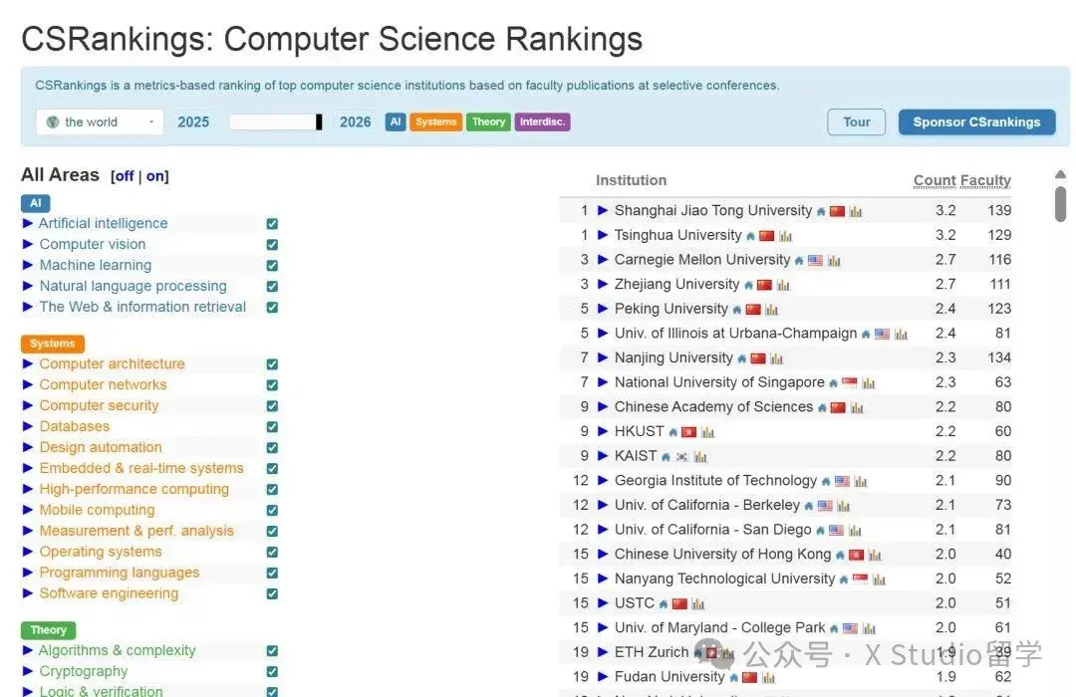Show chart for National University of Singapore
This screenshot has height=697, width=1076.
pos(869,383)
